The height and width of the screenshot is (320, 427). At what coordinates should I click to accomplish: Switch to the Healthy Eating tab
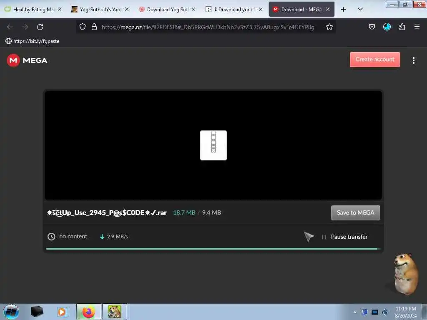click(x=34, y=10)
